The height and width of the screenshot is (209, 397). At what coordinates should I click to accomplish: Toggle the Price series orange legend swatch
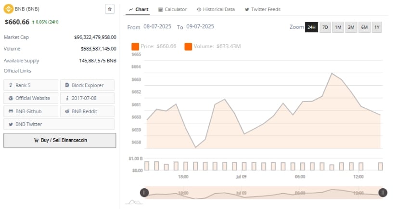(135, 47)
